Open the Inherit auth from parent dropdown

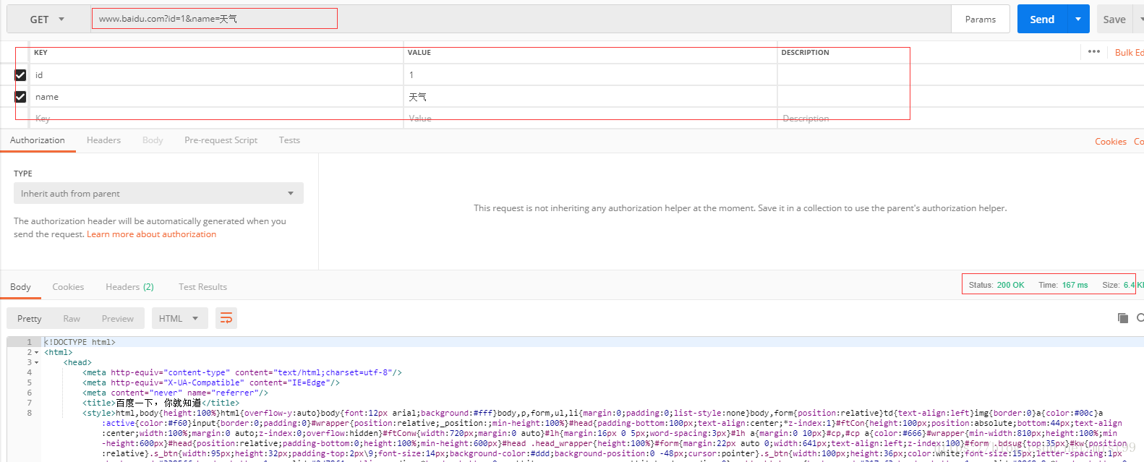(x=158, y=193)
